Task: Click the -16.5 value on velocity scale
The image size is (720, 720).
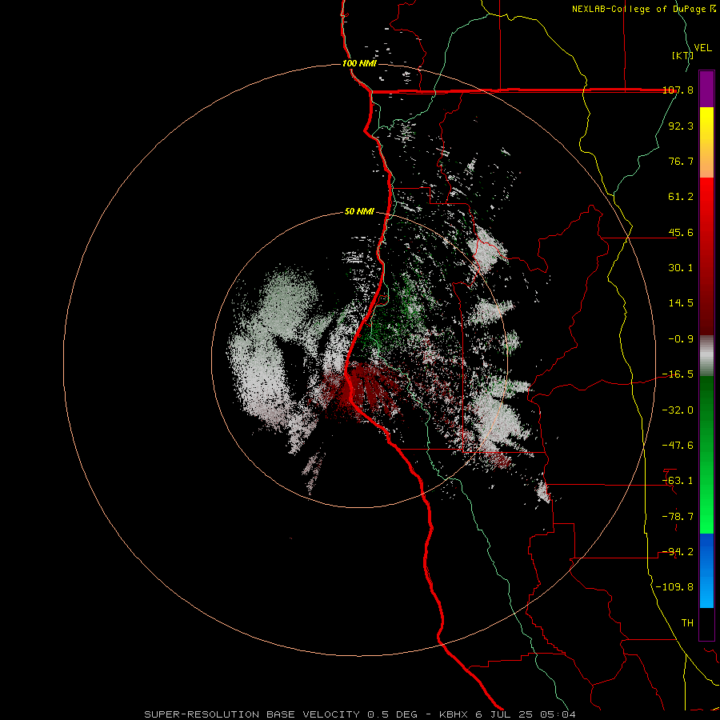Action: coord(678,374)
